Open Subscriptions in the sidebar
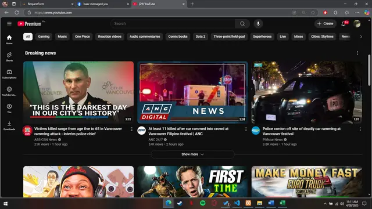This screenshot has height=209, width=372. [x=9, y=74]
